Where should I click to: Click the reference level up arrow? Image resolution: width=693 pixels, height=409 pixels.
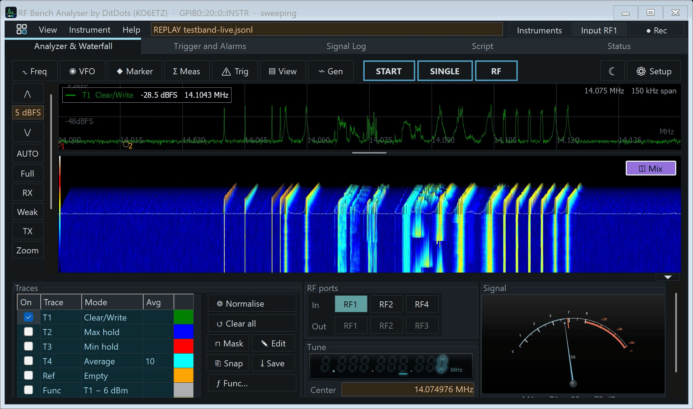pyautogui.click(x=28, y=94)
